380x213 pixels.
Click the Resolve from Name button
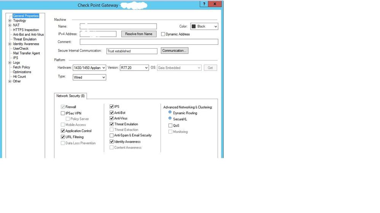pyautogui.click(x=139, y=34)
